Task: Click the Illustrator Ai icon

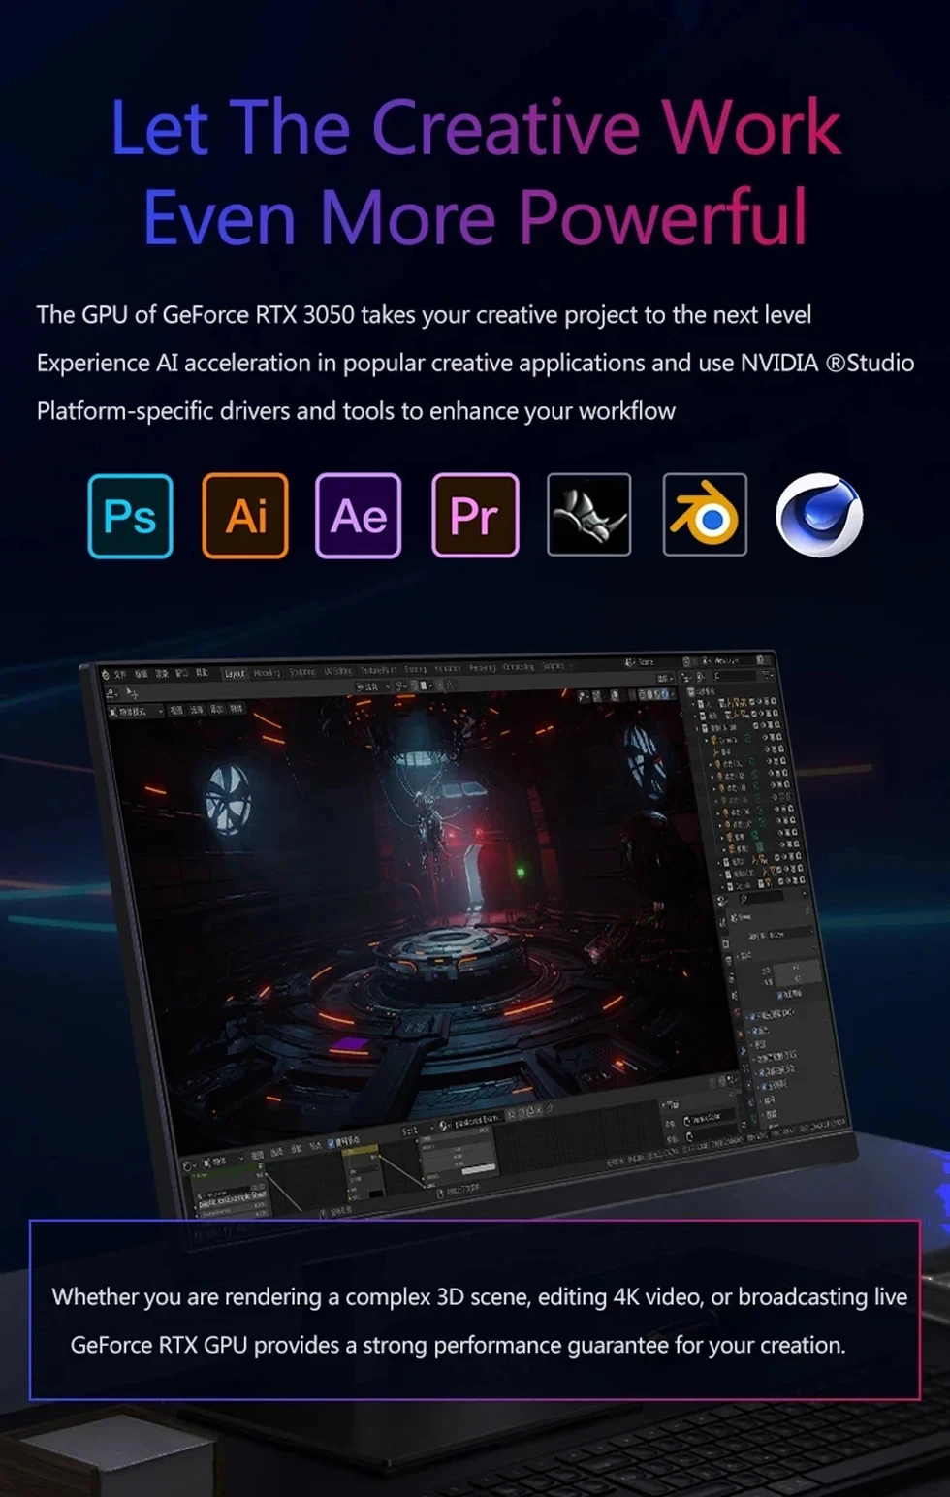Action: 245,516
